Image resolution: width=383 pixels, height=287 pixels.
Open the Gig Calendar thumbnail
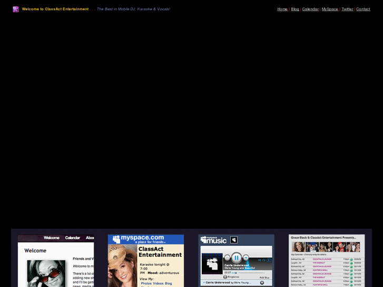click(327, 261)
